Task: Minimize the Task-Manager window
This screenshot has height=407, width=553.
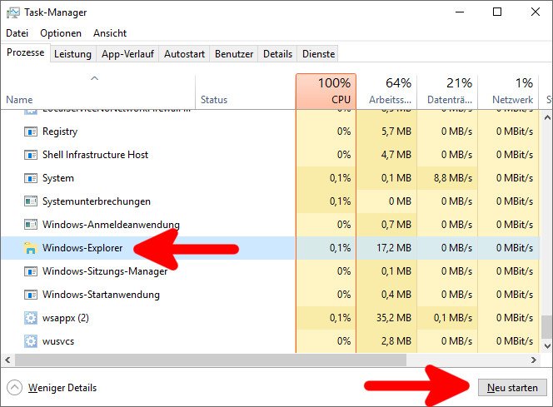Action: (460, 12)
